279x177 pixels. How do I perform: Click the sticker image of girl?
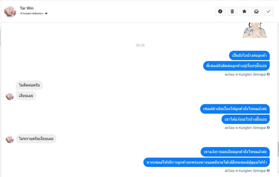pyautogui.click(x=255, y=30)
